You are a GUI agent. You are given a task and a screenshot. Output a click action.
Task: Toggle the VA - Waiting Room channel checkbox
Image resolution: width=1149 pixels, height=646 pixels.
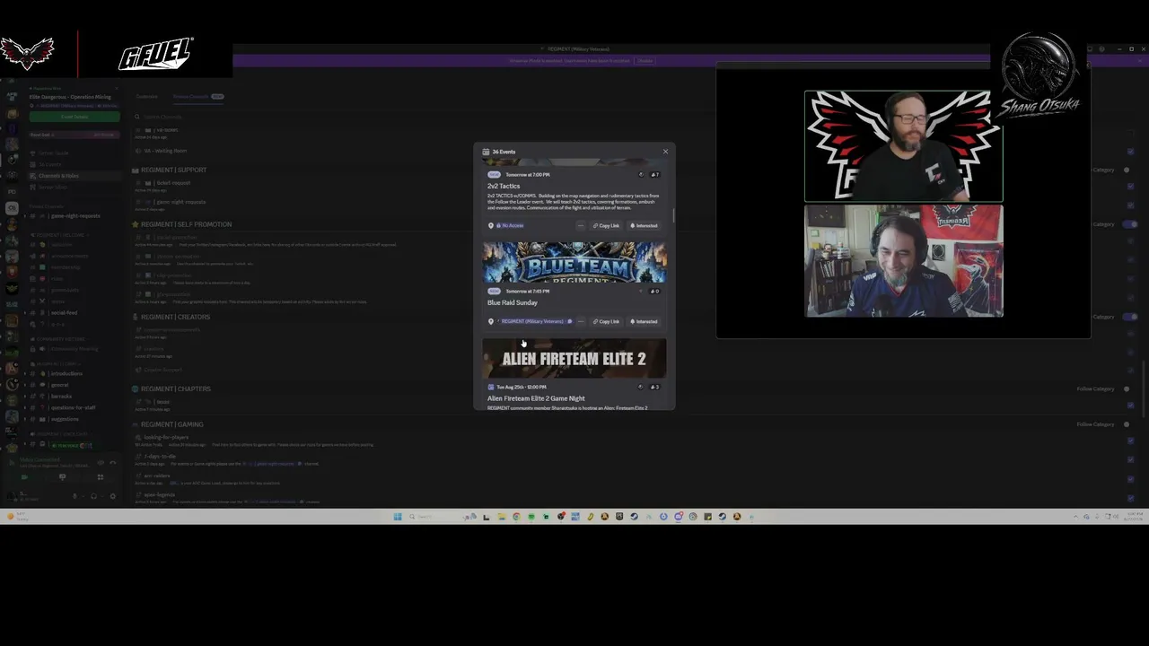point(1130,152)
